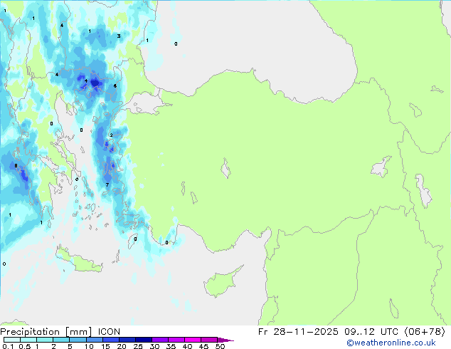Click the legend label '5'

click(70, 346)
